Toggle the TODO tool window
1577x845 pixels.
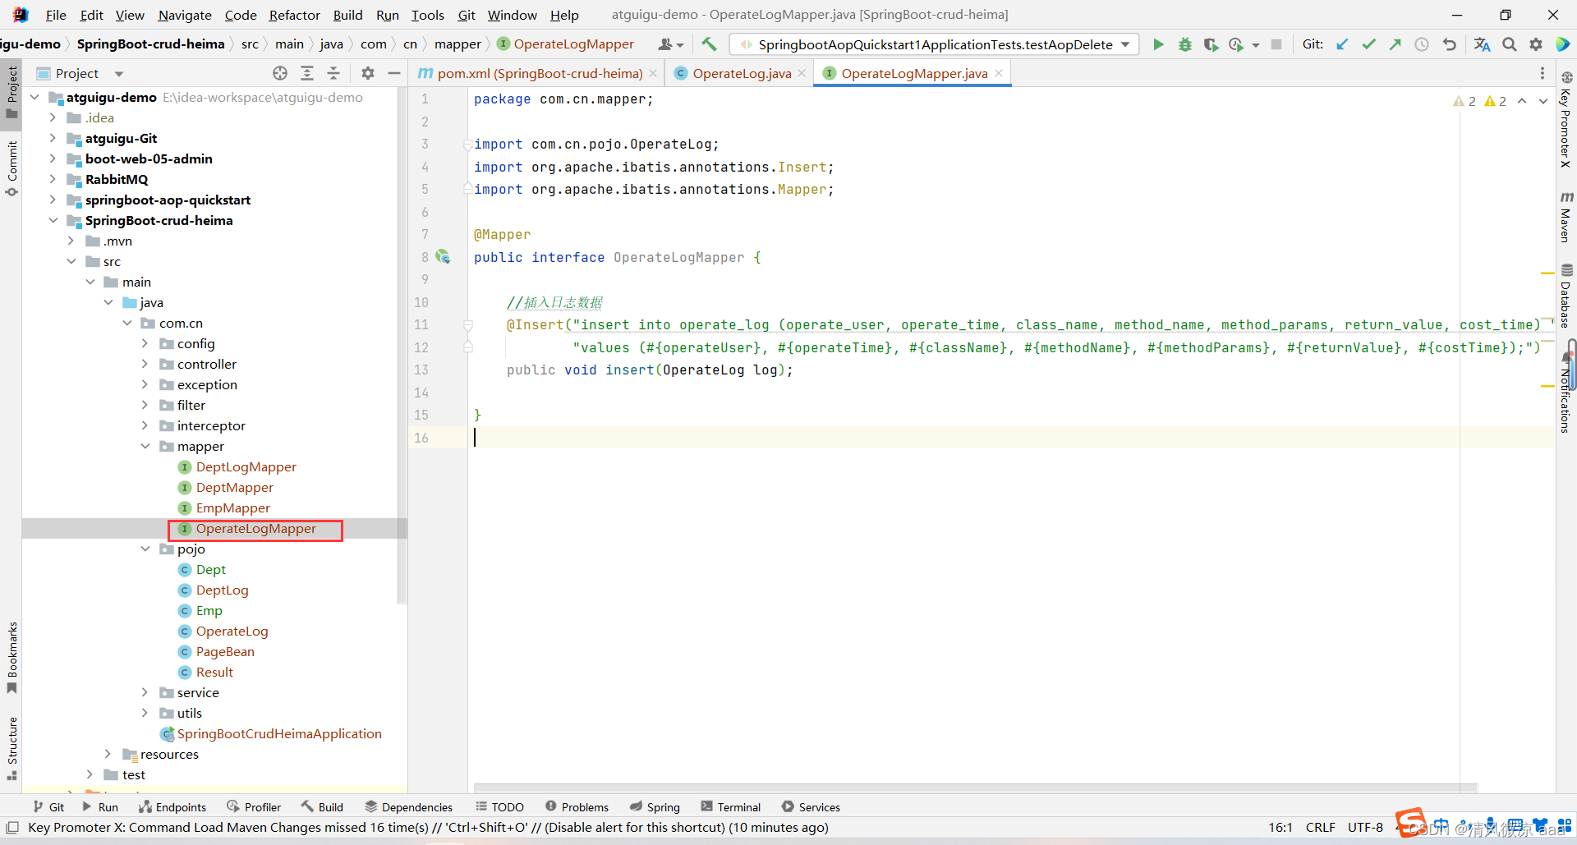pyautogui.click(x=499, y=807)
